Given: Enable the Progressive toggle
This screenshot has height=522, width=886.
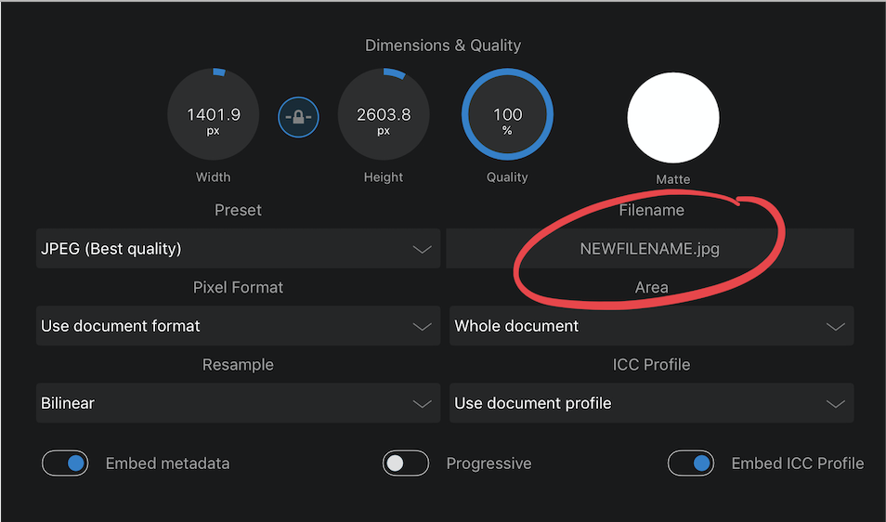Looking at the screenshot, I should pyautogui.click(x=406, y=463).
